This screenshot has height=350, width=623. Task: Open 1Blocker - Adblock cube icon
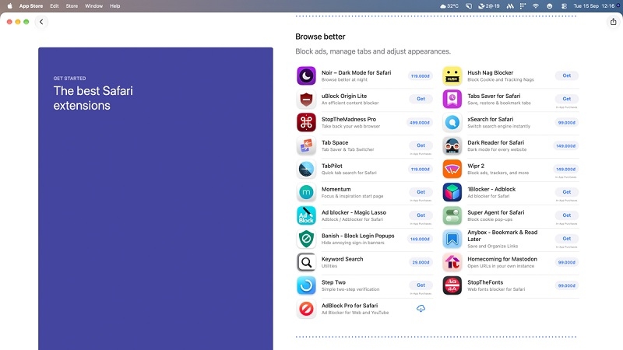452,192
